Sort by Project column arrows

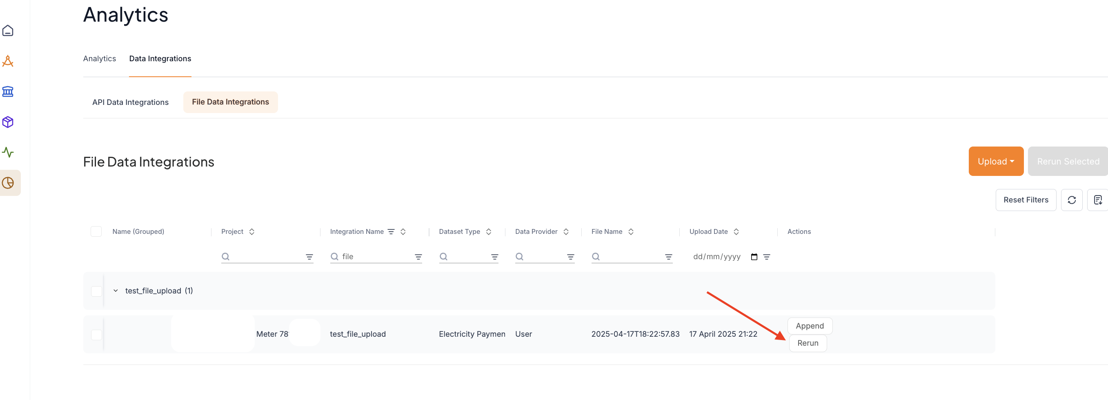[251, 231]
